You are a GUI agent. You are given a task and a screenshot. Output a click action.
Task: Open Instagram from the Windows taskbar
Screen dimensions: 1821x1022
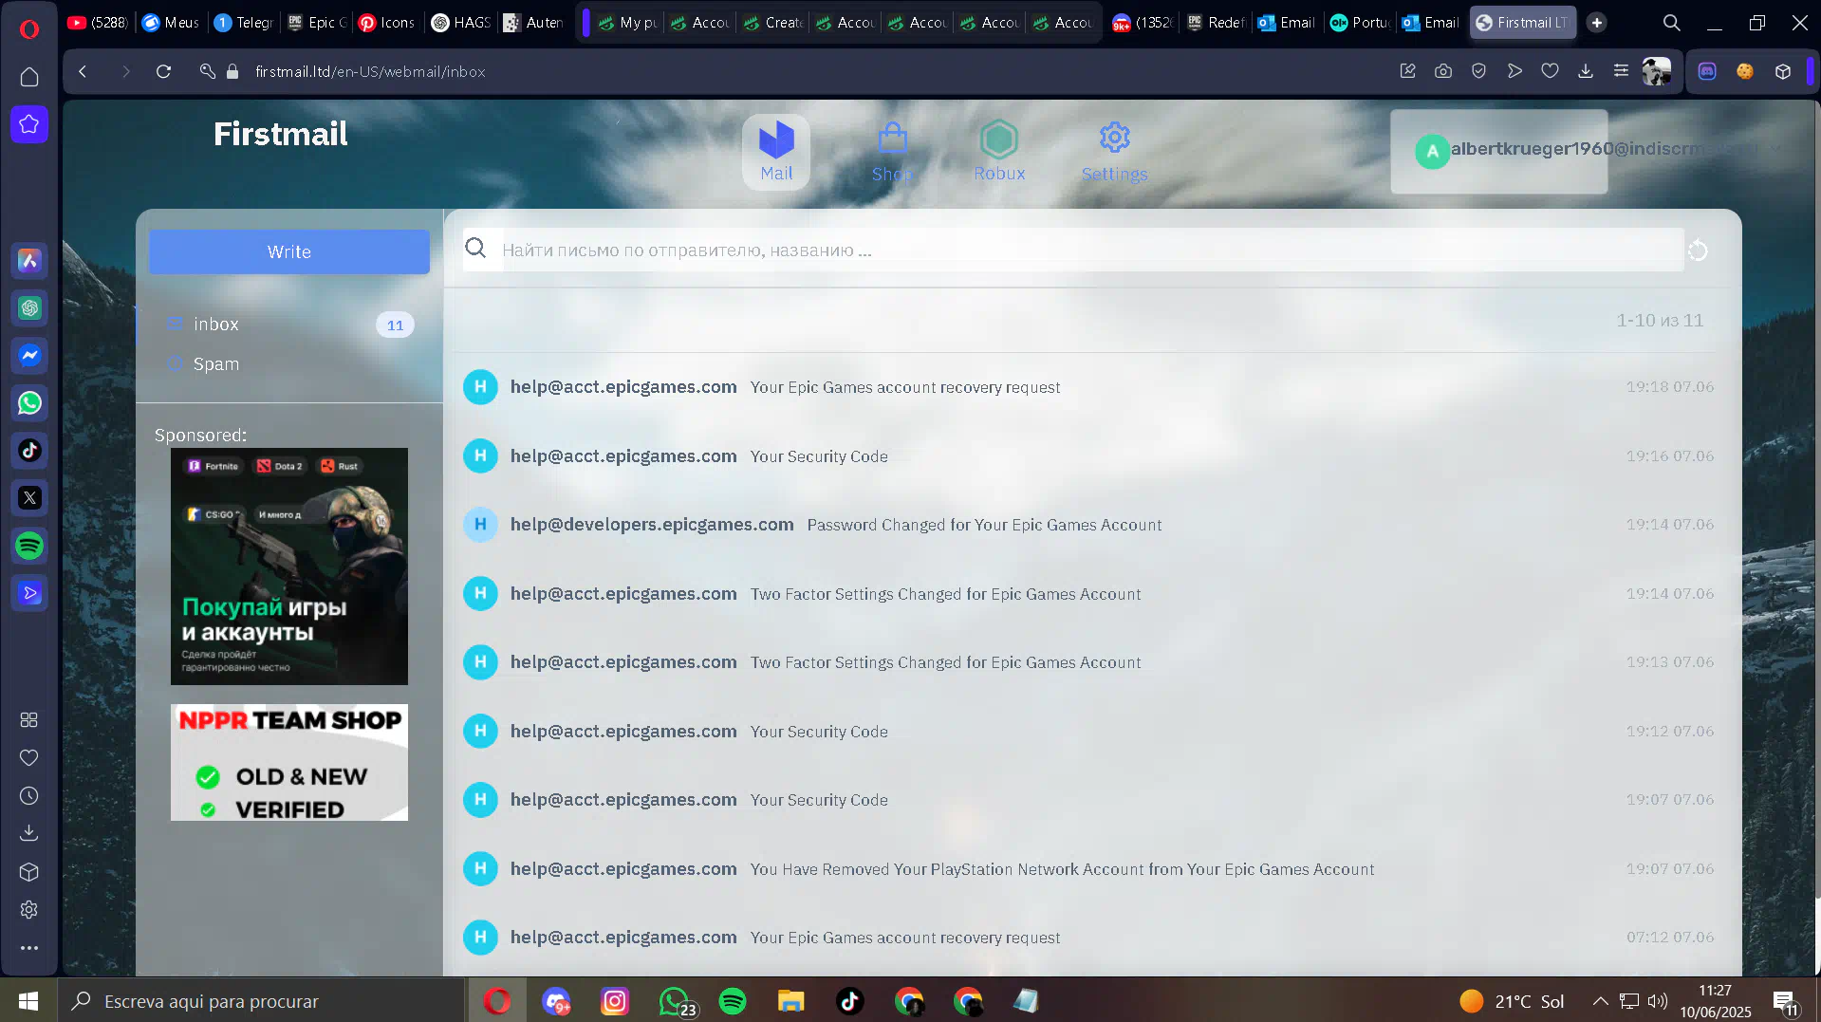coord(615,1001)
